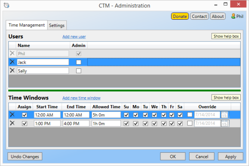This screenshot has width=249, height=166.
Task: Edit Allowed Time 1h 0m field
Action: point(106,123)
